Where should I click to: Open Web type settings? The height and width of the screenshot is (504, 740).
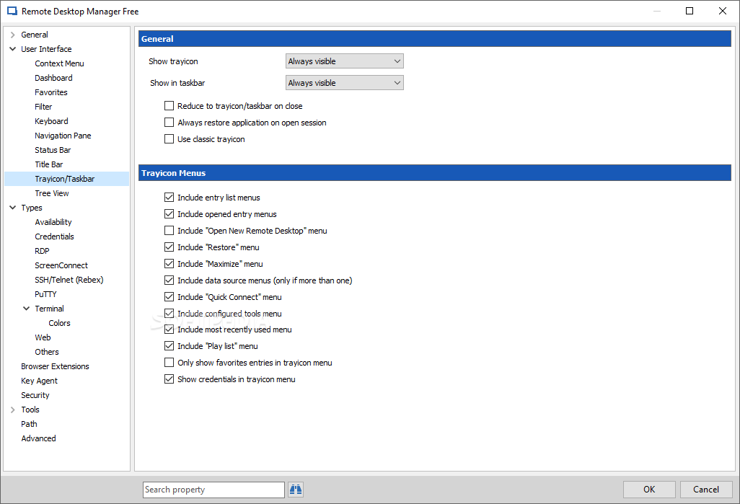point(43,337)
